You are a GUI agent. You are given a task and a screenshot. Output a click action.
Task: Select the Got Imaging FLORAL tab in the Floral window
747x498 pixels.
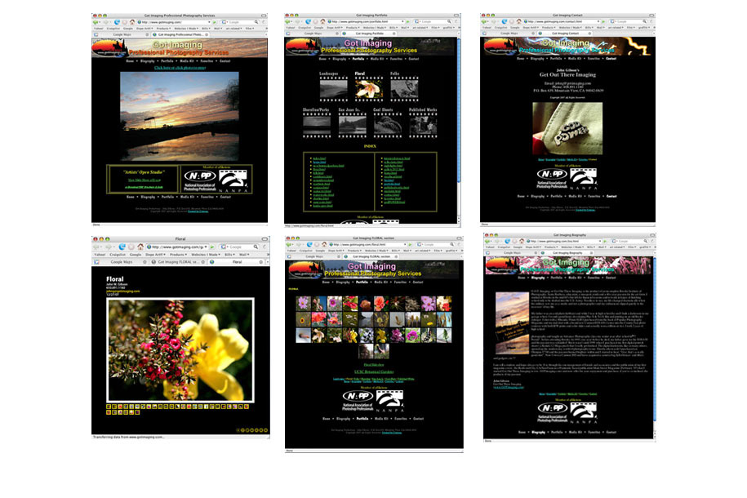pyautogui.click(x=178, y=261)
